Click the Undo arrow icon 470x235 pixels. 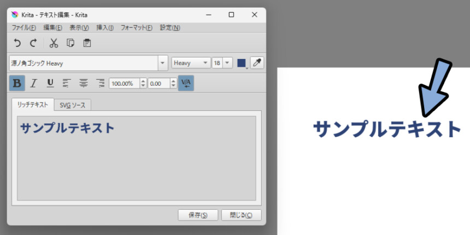point(17,43)
